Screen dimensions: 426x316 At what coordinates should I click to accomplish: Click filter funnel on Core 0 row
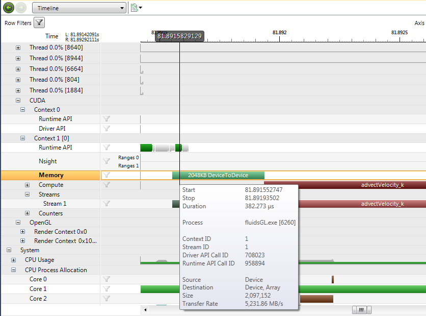(107, 279)
